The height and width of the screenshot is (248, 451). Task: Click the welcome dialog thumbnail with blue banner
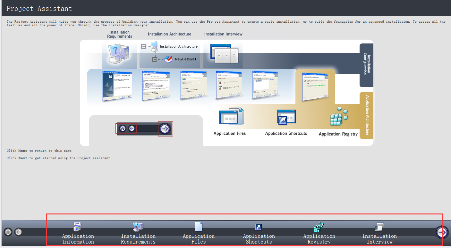tap(117, 86)
